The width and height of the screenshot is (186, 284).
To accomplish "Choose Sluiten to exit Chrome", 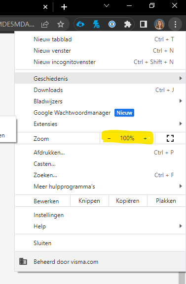I will tap(100, 243).
